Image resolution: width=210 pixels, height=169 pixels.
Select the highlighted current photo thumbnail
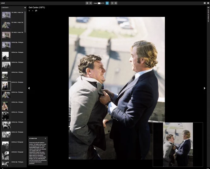6,86
